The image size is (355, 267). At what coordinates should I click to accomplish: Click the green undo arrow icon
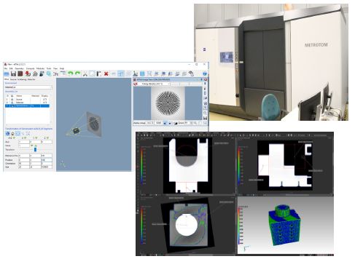pos(70,73)
